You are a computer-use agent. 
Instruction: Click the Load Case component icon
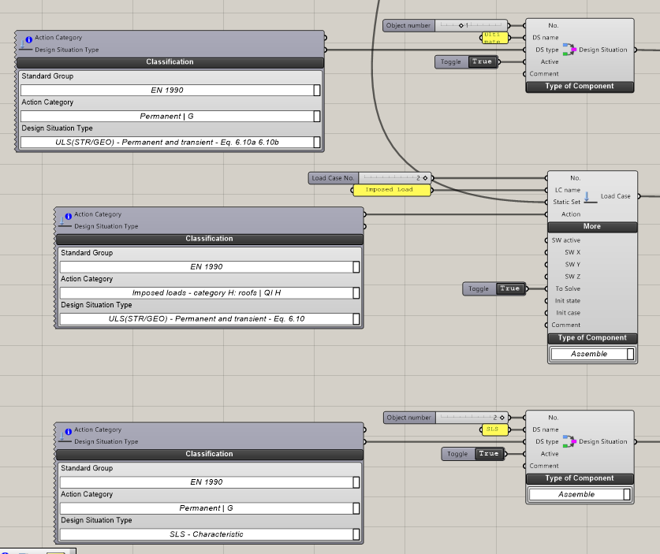coord(591,196)
